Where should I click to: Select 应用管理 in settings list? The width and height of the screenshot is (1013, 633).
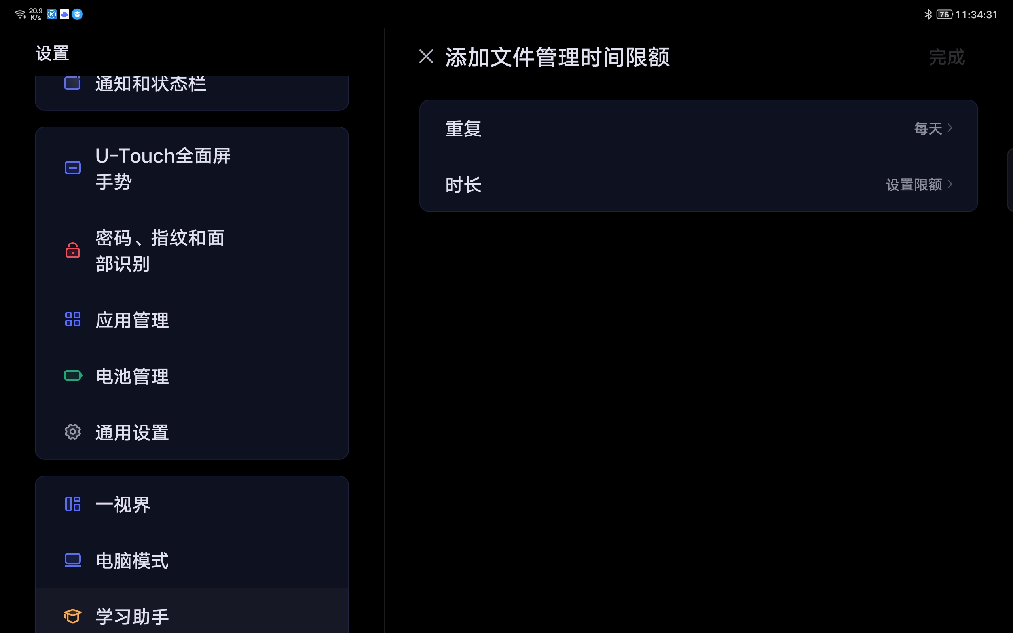192,320
